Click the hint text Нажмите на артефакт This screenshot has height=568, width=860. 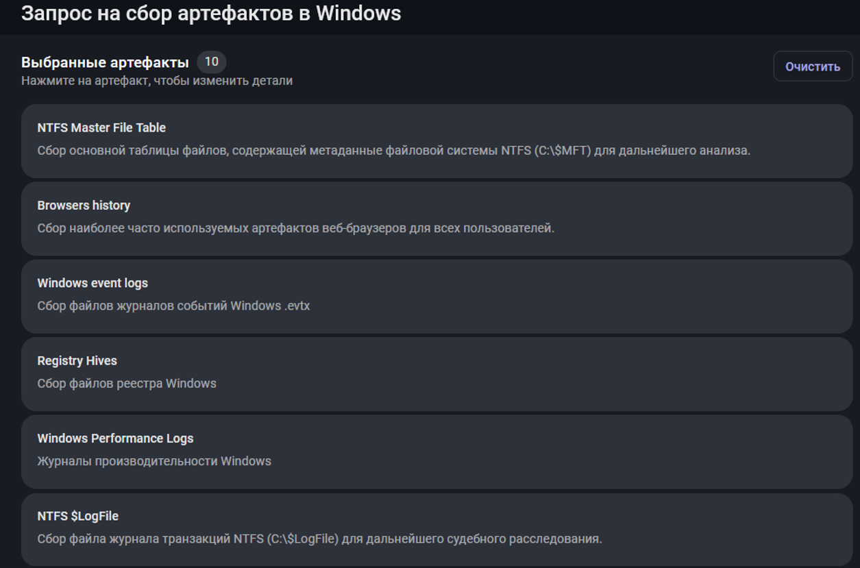click(x=156, y=81)
